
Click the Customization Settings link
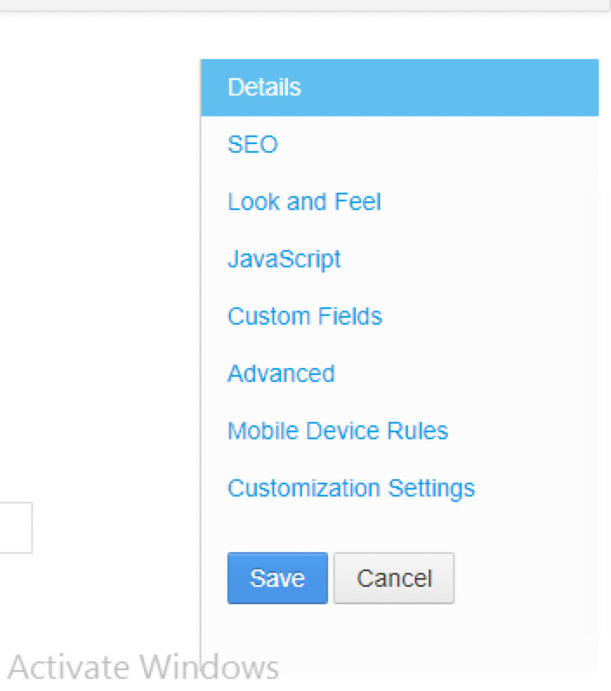point(351,488)
